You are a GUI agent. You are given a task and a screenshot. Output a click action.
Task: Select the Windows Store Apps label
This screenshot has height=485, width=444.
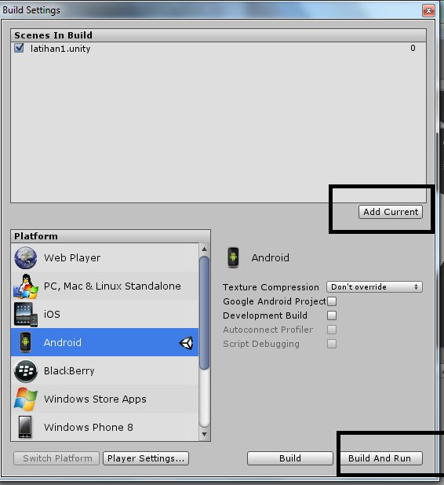click(x=95, y=399)
